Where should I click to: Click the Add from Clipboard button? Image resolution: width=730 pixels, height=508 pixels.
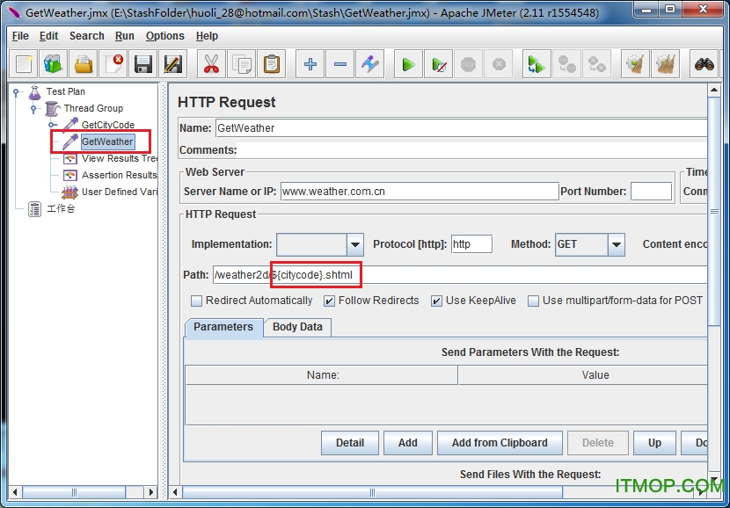click(499, 443)
